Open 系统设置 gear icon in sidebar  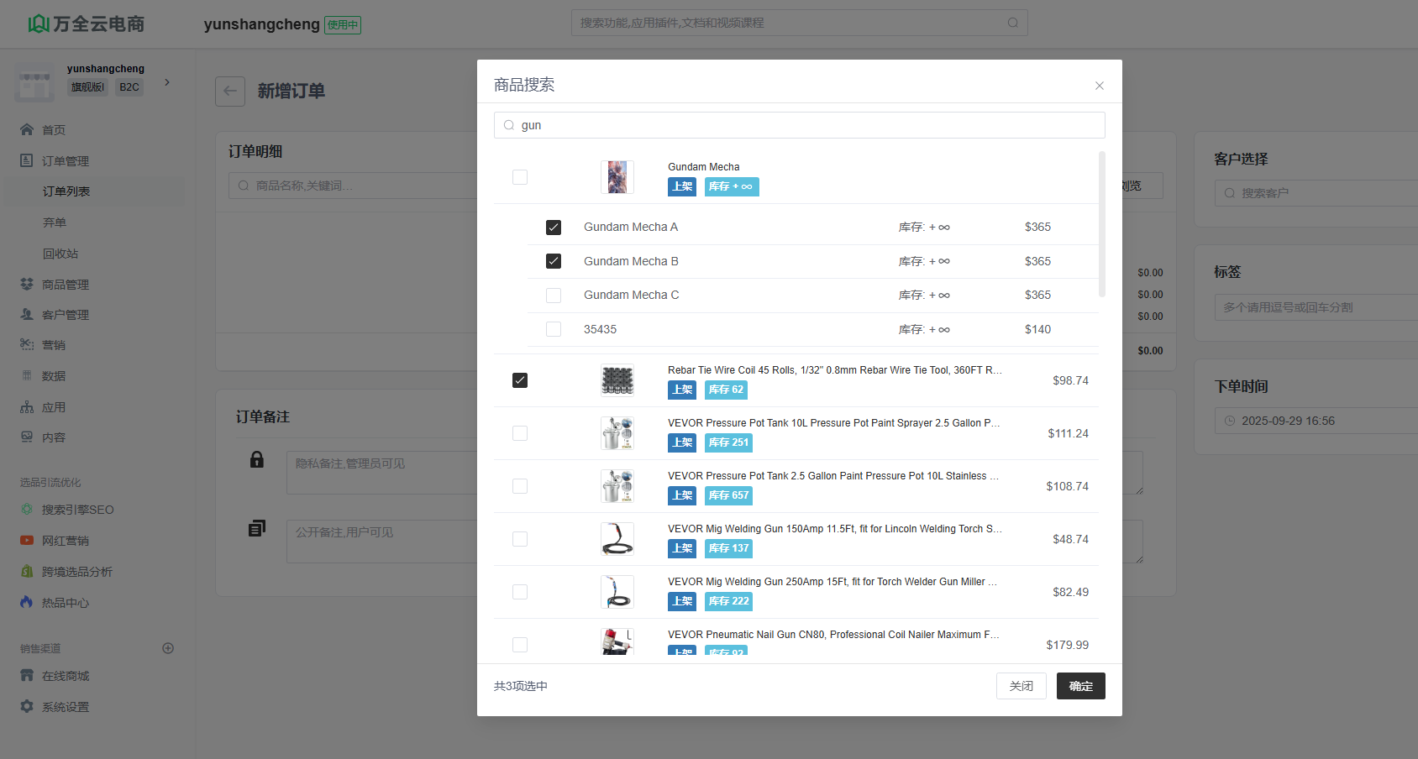pyautogui.click(x=27, y=707)
